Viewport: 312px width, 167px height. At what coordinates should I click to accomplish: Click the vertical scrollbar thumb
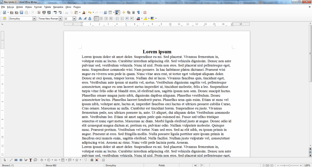click(x=310, y=53)
